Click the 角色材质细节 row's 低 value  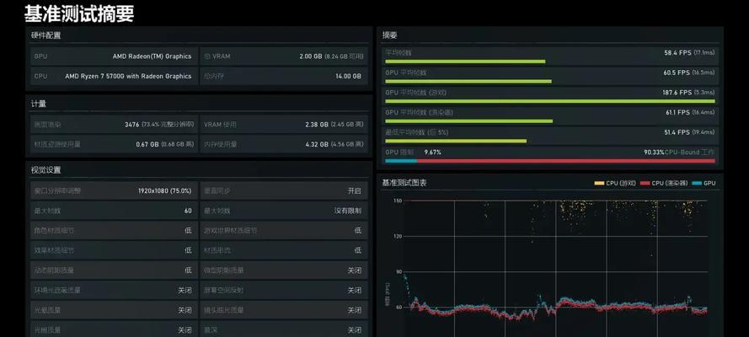point(188,231)
